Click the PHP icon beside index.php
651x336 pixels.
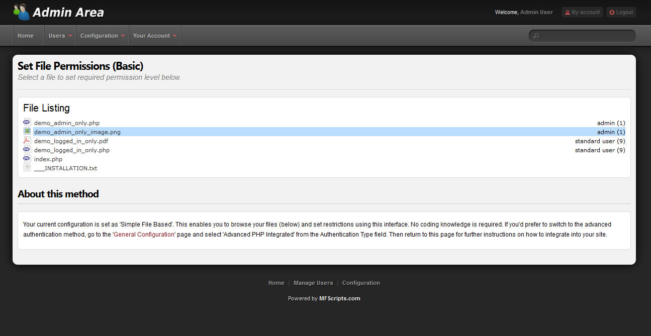pyautogui.click(x=27, y=158)
